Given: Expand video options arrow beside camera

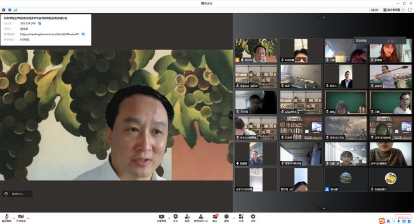Looking at the screenshot, I should [x=28, y=218].
